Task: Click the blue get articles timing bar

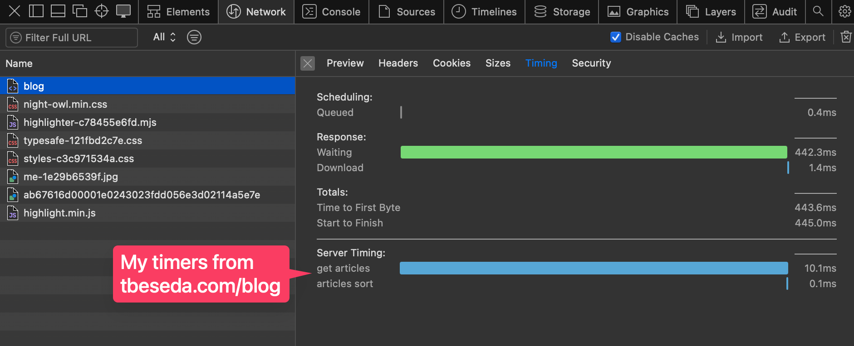Action: (x=594, y=268)
